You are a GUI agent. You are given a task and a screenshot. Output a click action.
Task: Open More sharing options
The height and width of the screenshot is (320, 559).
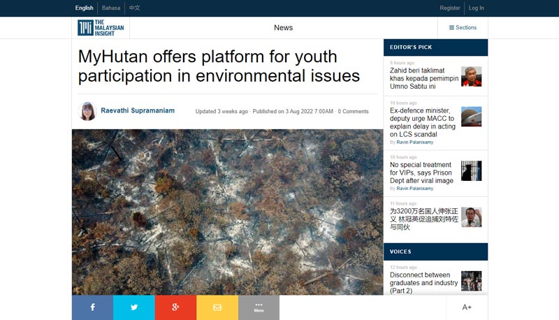[259, 307]
